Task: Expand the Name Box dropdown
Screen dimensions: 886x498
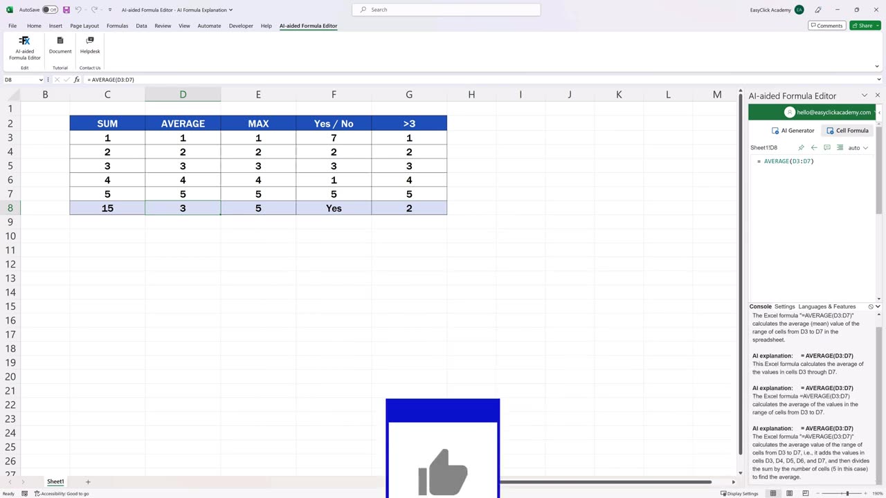Action: point(41,80)
